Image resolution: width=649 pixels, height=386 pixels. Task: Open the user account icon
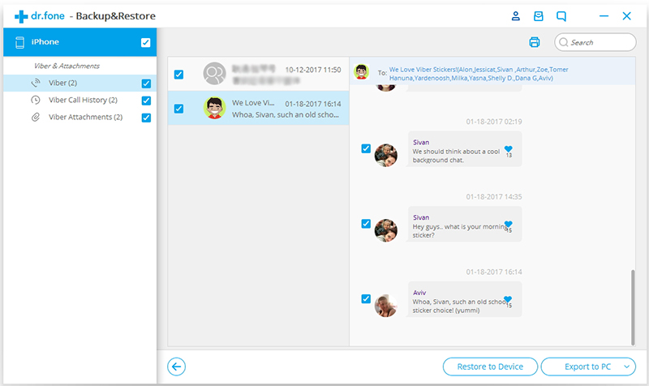(515, 16)
